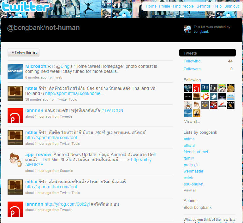Click the pretty-girl list link

[x=191, y=165]
